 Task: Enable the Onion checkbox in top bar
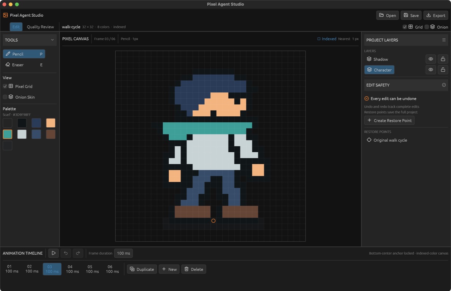[x=427, y=27]
